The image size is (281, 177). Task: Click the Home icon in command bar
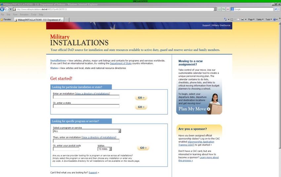point(225,19)
